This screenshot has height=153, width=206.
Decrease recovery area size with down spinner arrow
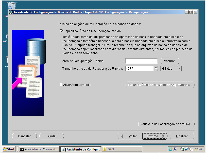tap(156, 70)
